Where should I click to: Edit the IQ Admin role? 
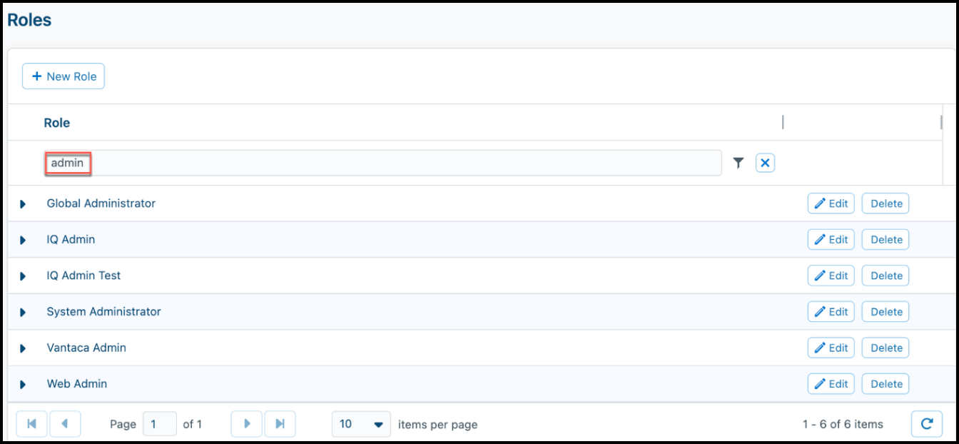tap(831, 239)
